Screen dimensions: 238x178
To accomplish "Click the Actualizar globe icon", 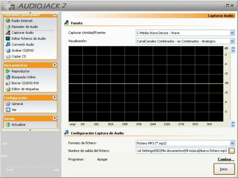I will pos(8,125).
